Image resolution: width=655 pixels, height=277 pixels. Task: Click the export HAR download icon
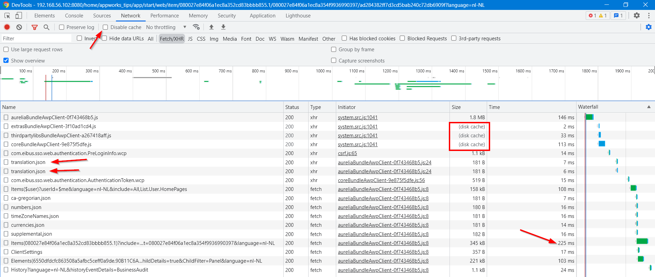pyautogui.click(x=223, y=27)
